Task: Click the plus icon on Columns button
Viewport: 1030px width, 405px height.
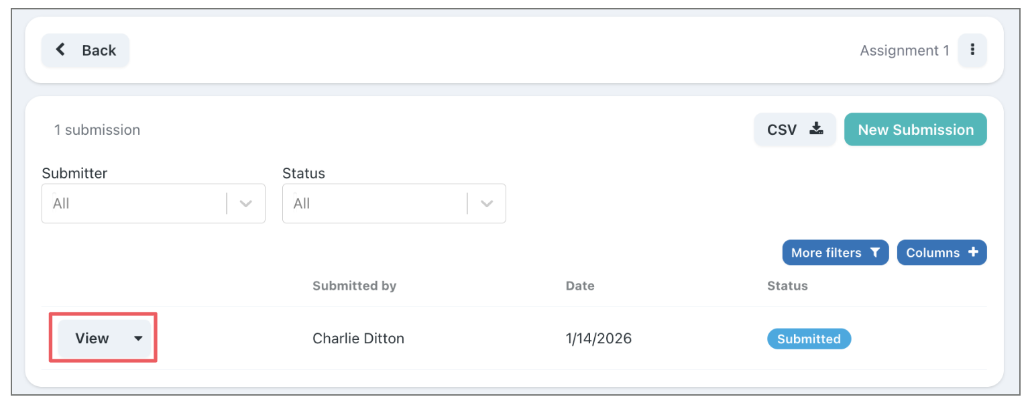Action: tap(973, 253)
